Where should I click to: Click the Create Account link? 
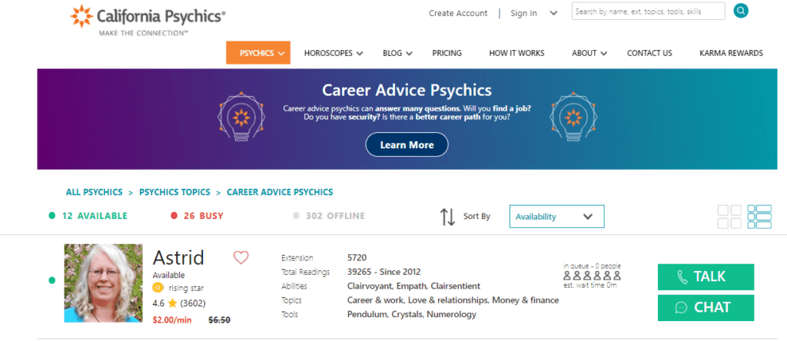[x=458, y=14]
